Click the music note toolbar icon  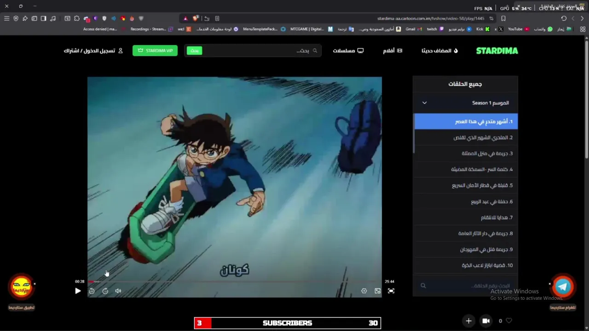[x=52, y=18]
